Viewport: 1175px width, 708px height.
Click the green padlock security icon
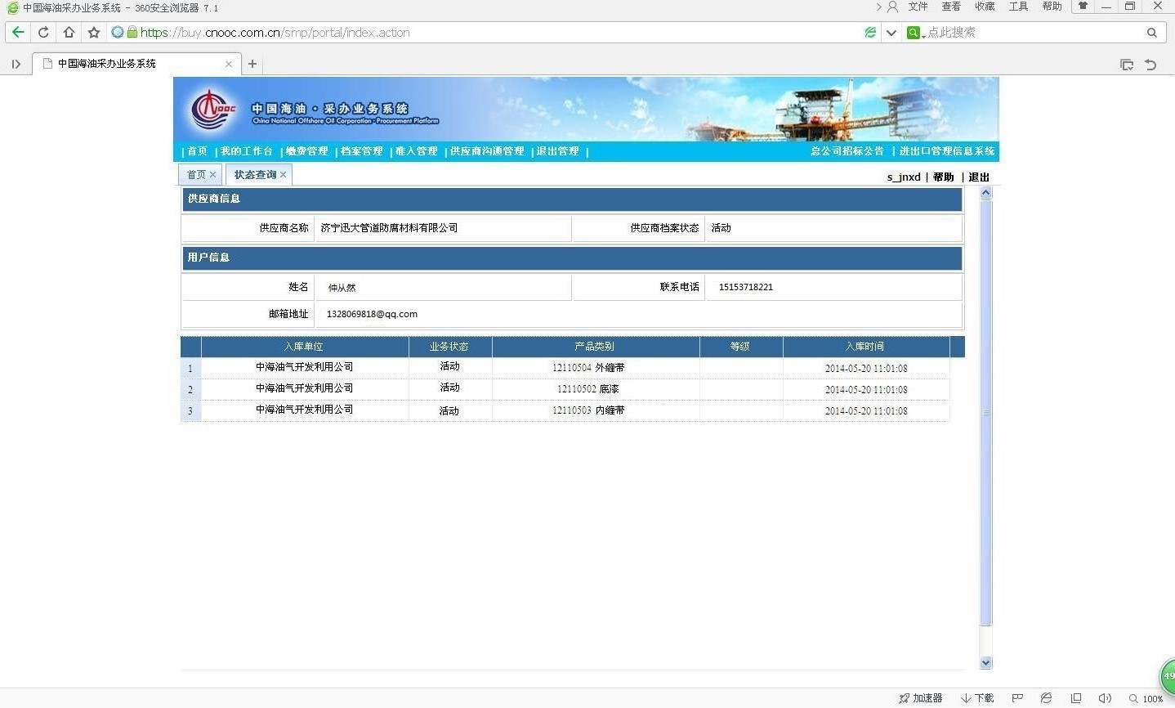132,32
